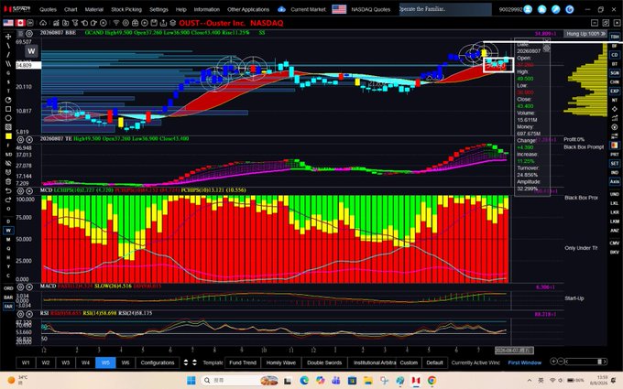Select the circle drawing tool
The image size is (623, 389).
8,118
